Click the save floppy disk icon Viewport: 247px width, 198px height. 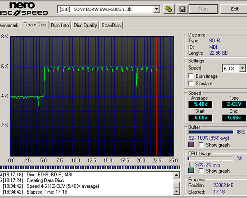[182, 9]
